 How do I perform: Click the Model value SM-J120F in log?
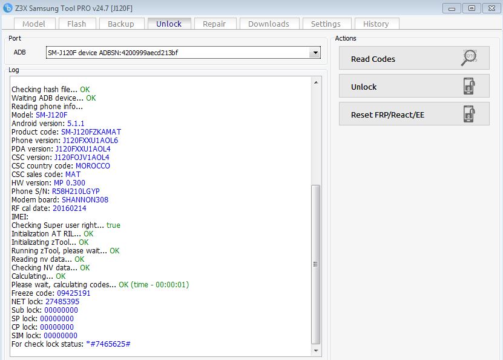(x=51, y=115)
